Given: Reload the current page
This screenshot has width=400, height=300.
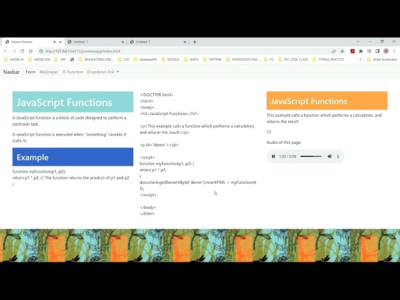Looking at the screenshot, I should (22, 51).
